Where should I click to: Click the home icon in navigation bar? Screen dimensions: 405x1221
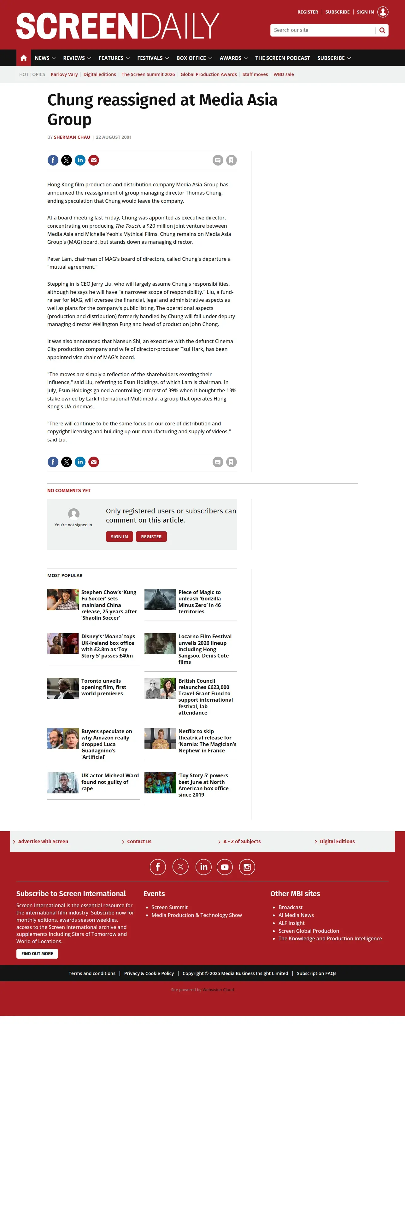point(23,58)
